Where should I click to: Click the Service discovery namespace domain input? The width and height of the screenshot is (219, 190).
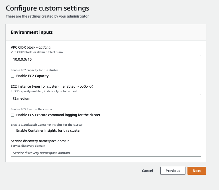(x=106, y=153)
